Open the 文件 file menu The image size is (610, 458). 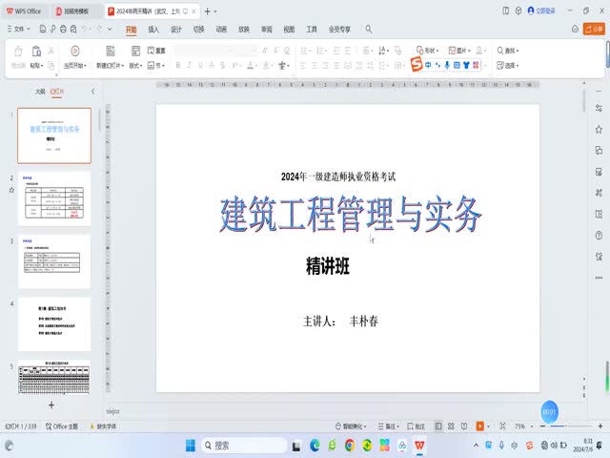[x=18, y=29]
